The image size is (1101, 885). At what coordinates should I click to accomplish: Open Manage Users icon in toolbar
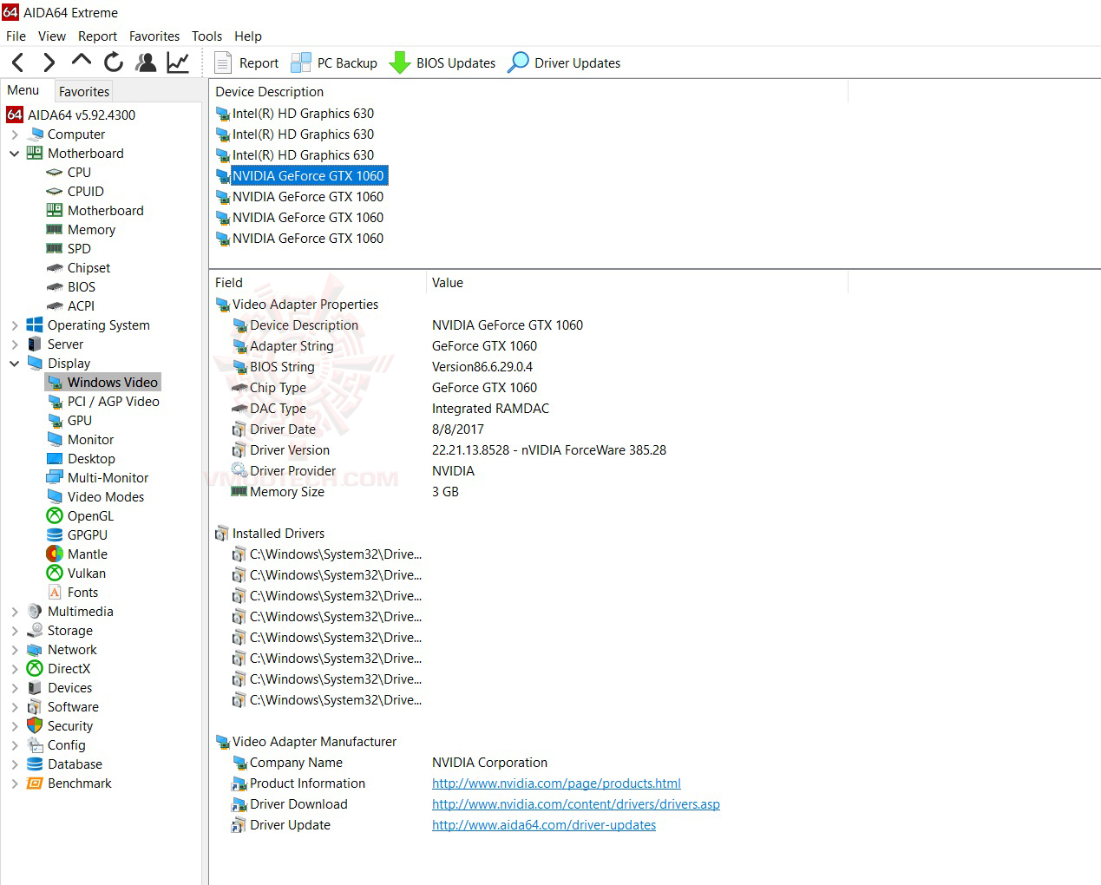(146, 62)
